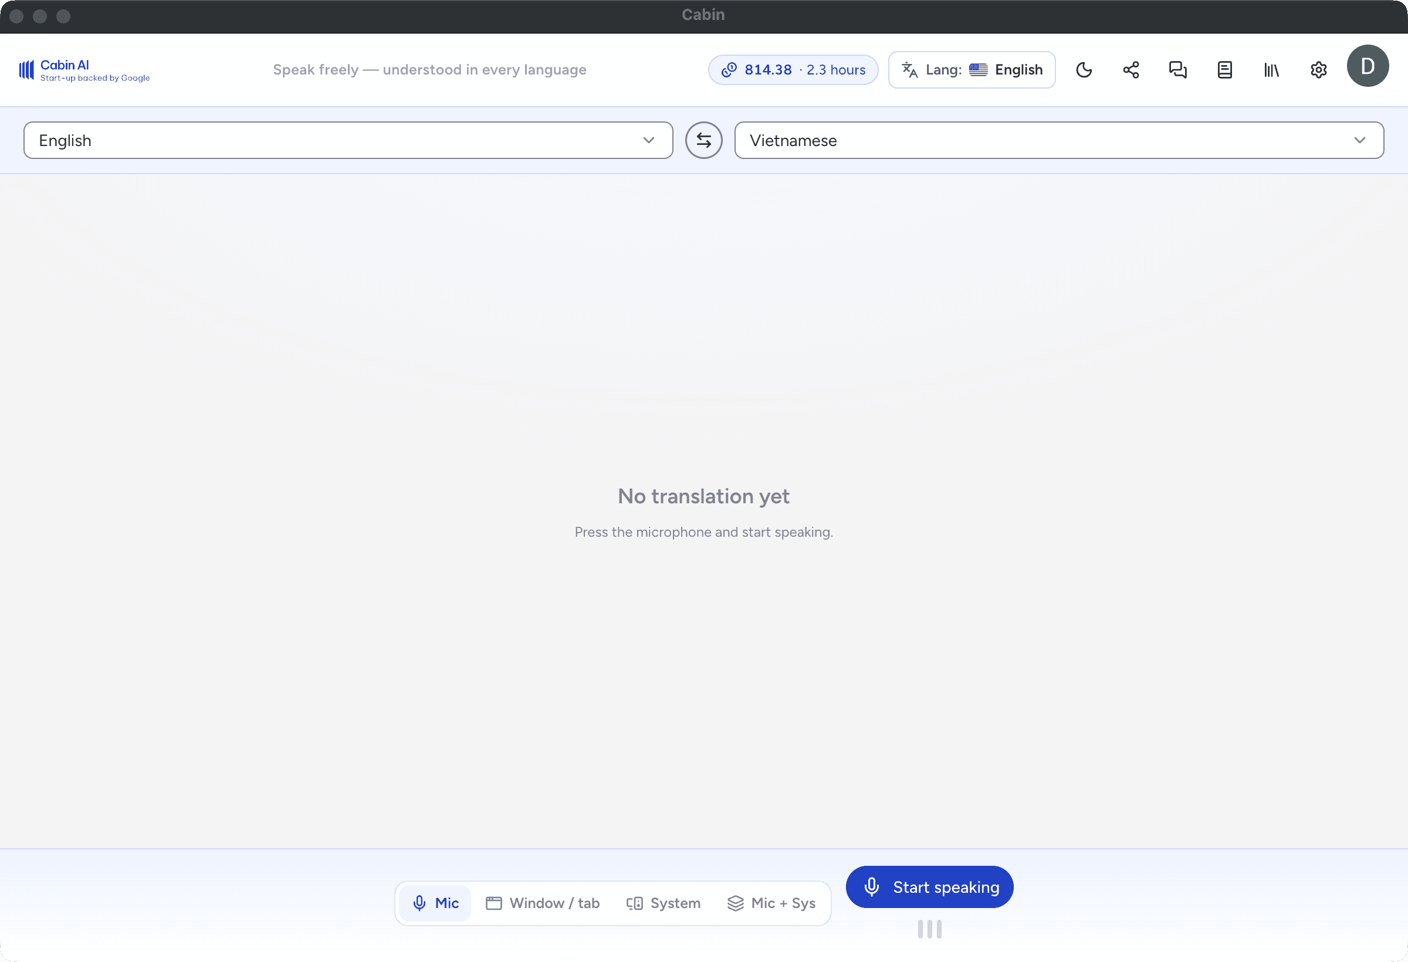Image resolution: width=1408 pixels, height=962 pixels.
Task: Click the audio level bars below Start speaking
Action: point(929,929)
